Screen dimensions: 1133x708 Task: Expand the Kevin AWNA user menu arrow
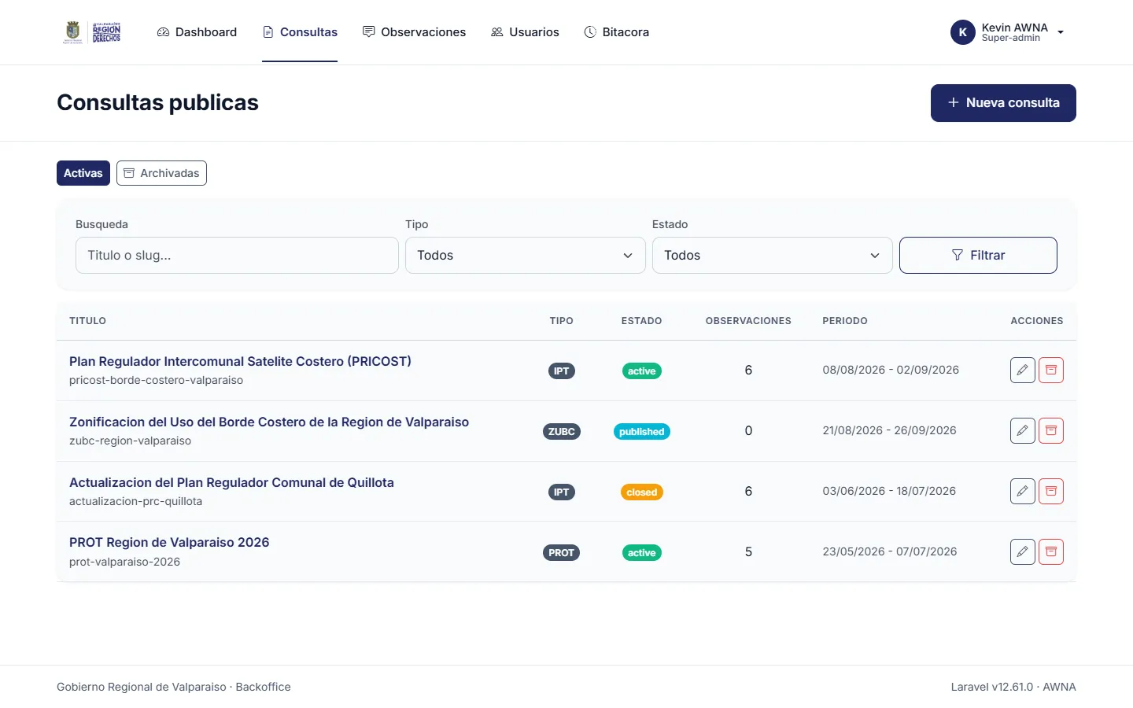click(1061, 32)
